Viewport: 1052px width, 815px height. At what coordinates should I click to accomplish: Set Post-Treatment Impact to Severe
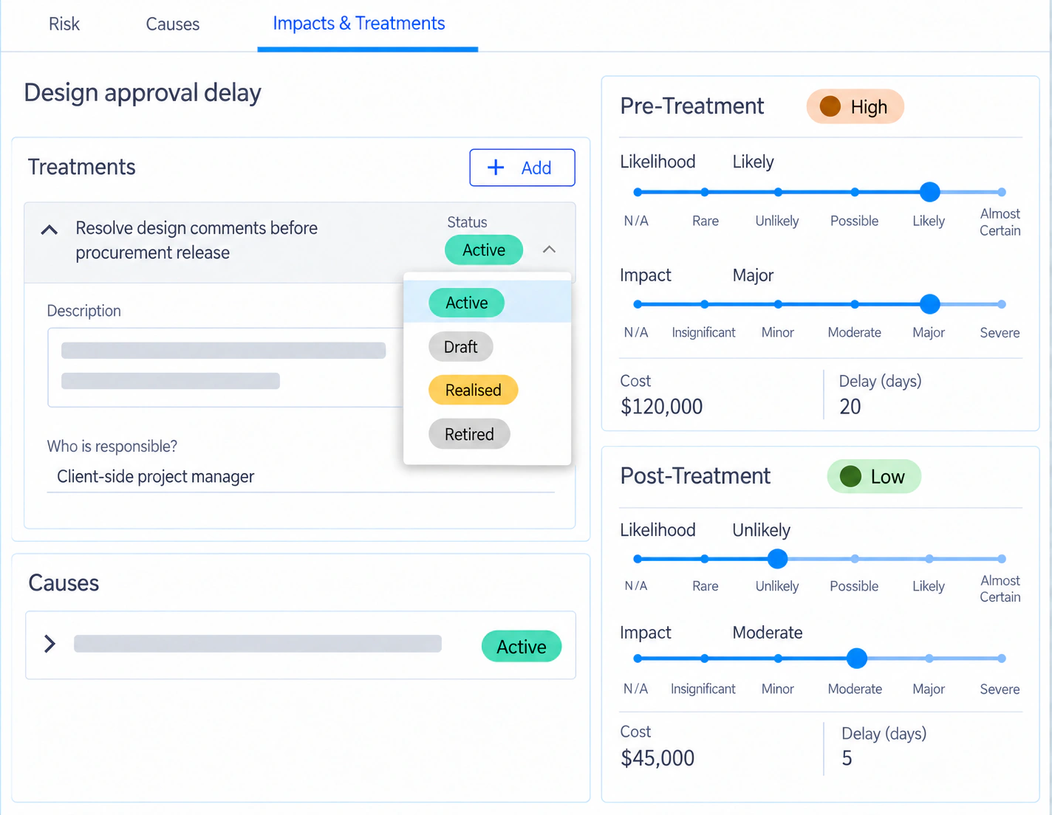pyautogui.click(x=1001, y=658)
